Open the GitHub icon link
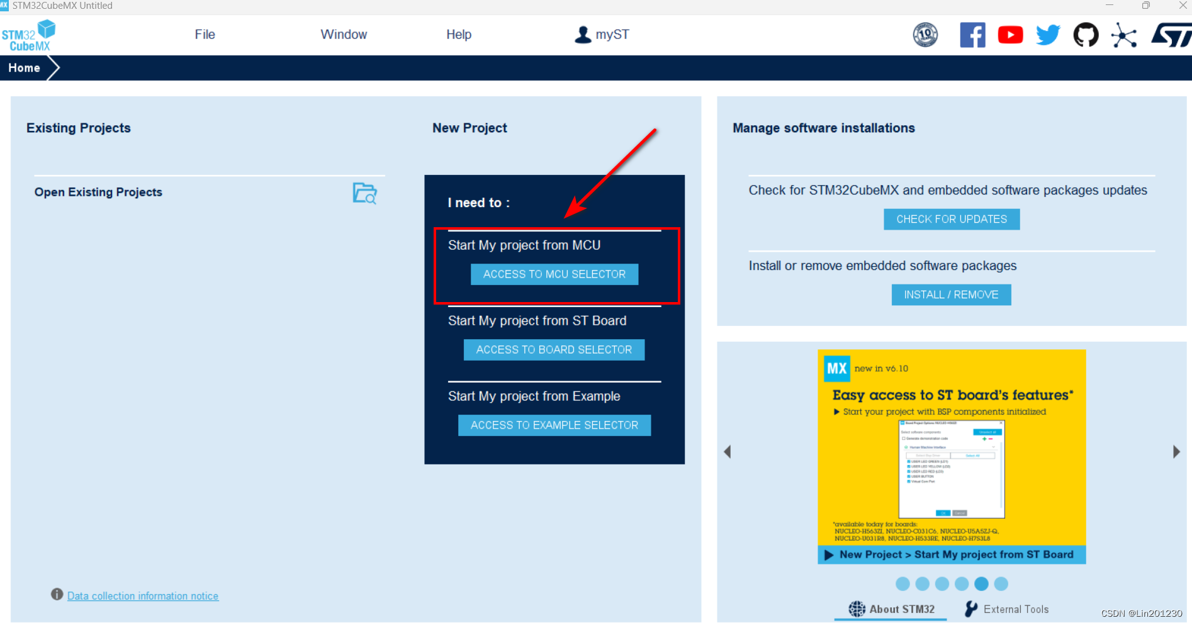Image resolution: width=1192 pixels, height=623 pixels. tap(1086, 35)
